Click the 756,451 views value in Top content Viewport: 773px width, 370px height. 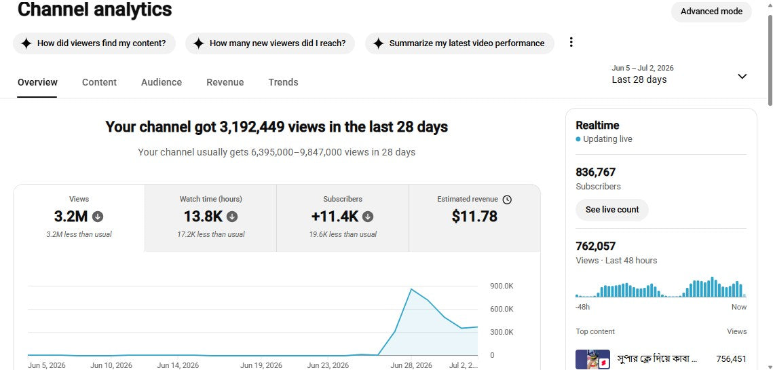pos(731,358)
